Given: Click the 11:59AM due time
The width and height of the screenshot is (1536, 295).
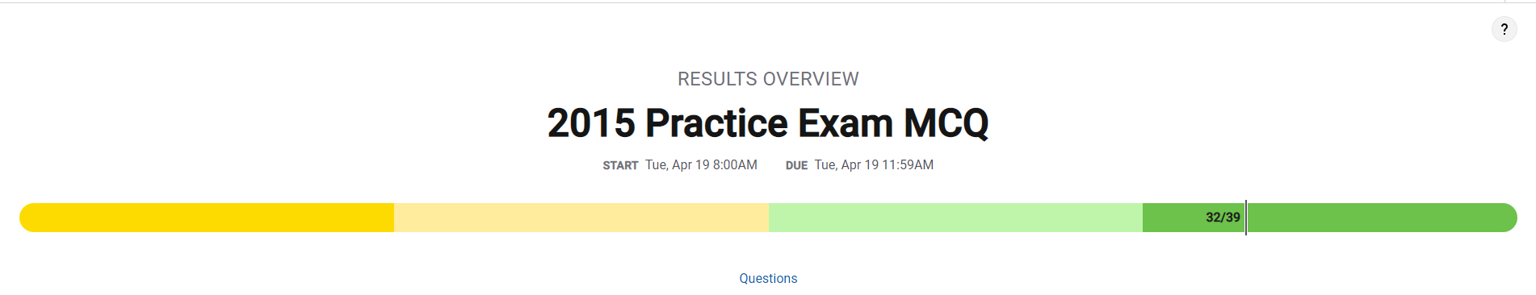Looking at the screenshot, I should 908,164.
